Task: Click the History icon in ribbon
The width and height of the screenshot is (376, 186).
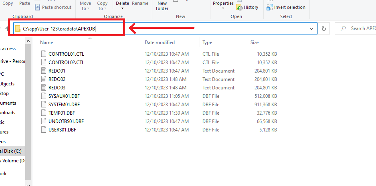Action: point(239,7)
